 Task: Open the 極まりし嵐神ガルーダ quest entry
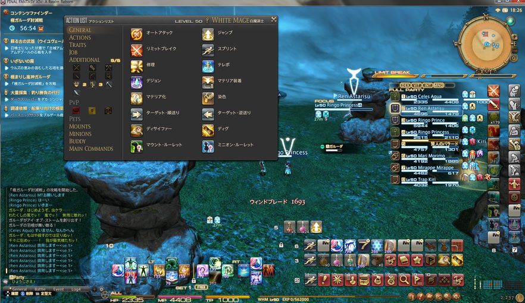point(27,77)
